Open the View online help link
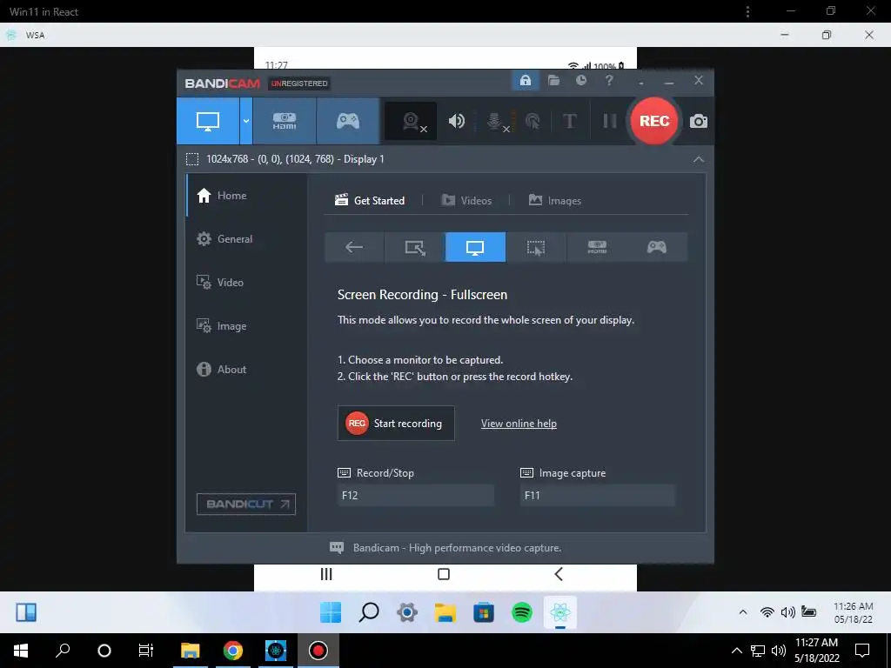 pos(519,424)
